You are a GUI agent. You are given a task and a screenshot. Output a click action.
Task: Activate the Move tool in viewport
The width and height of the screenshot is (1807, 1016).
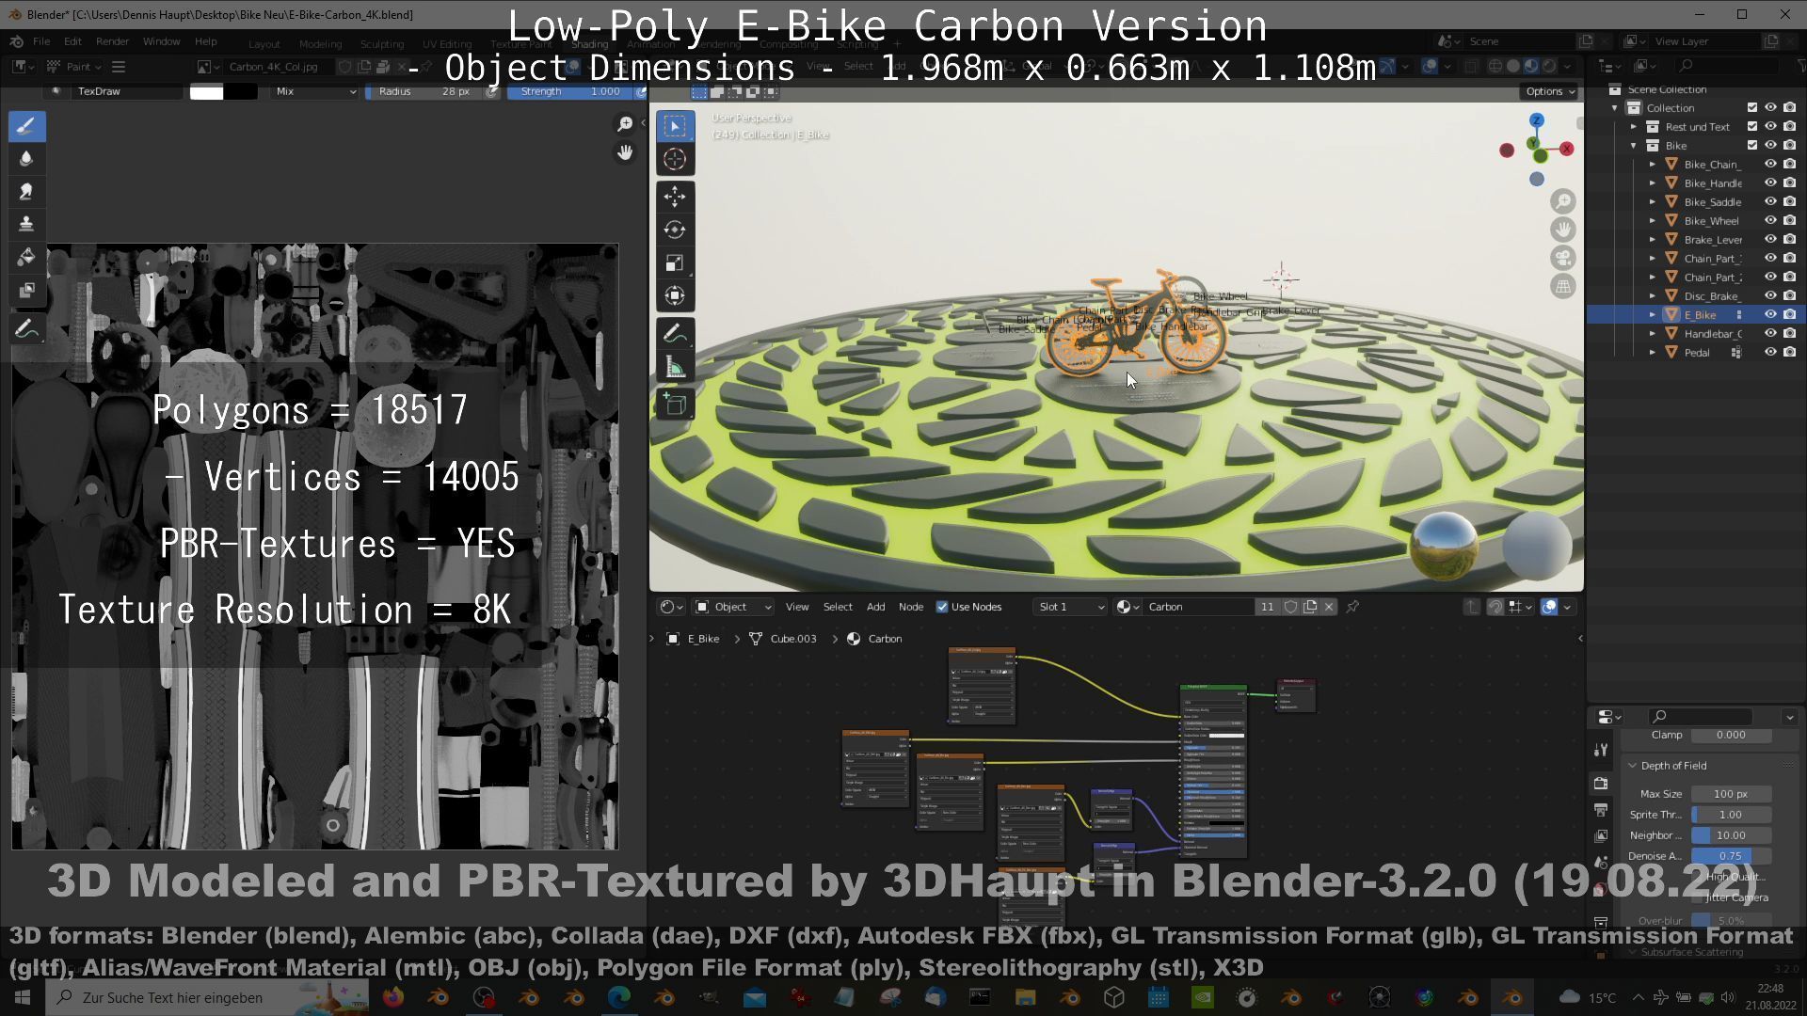(675, 197)
